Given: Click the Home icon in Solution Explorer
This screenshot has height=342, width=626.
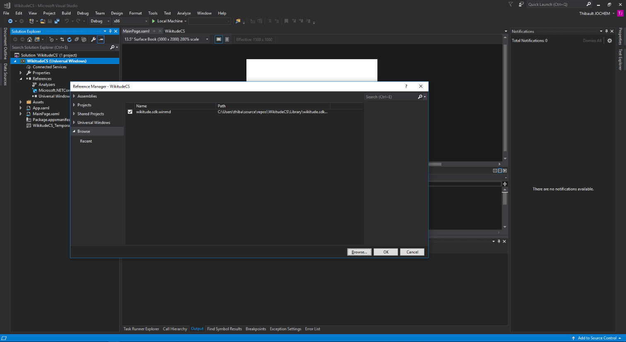Looking at the screenshot, I should [x=29, y=40].
